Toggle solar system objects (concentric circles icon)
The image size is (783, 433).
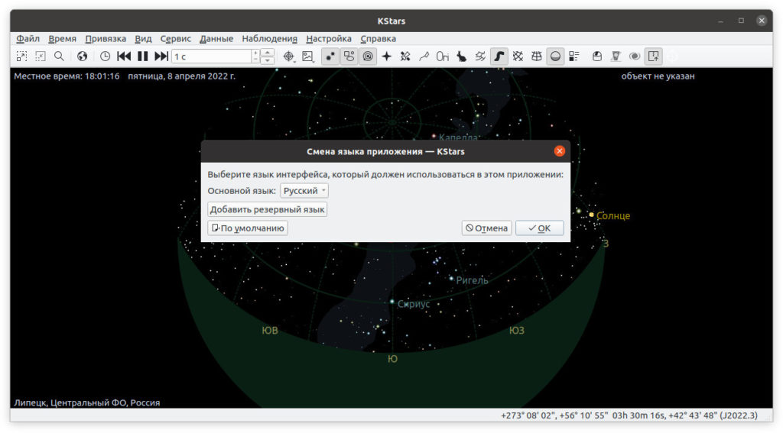click(x=368, y=57)
